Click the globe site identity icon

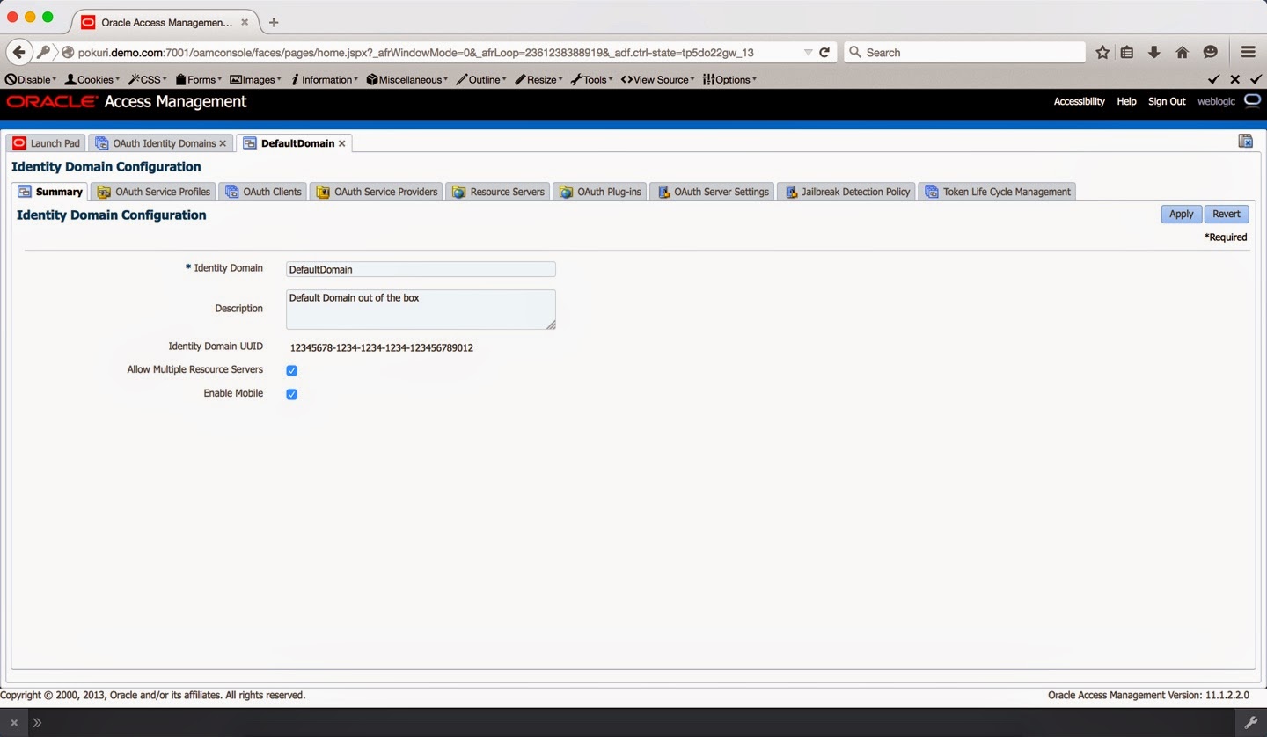pos(68,52)
